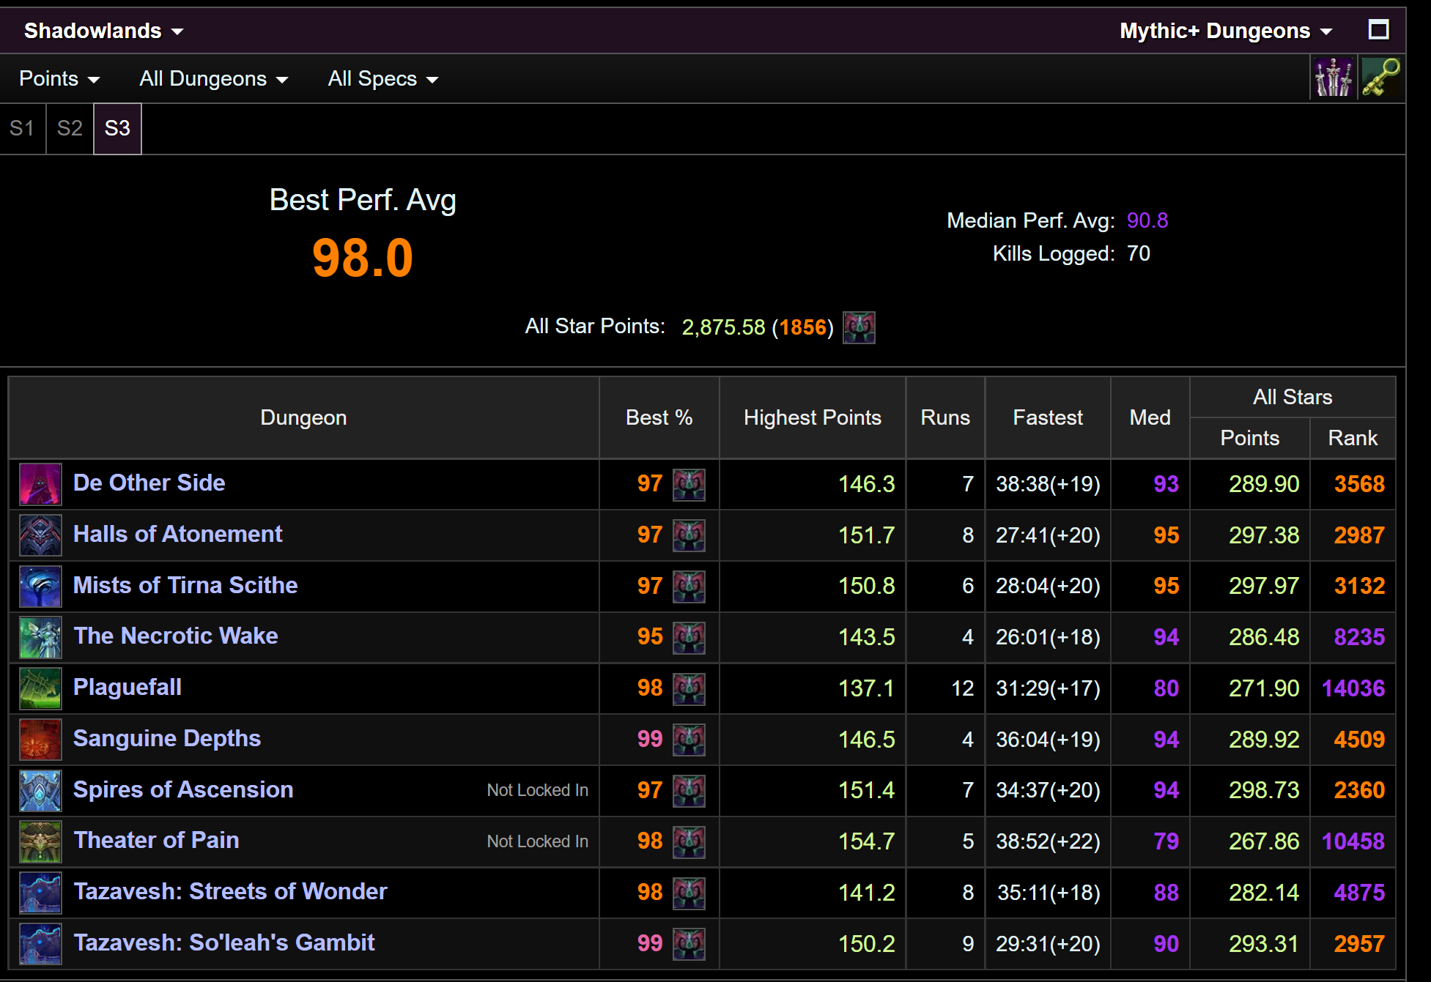Screen dimensions: 1431x982
Task: Click spec icon in Plaguefall row
Action: (689, 688)
